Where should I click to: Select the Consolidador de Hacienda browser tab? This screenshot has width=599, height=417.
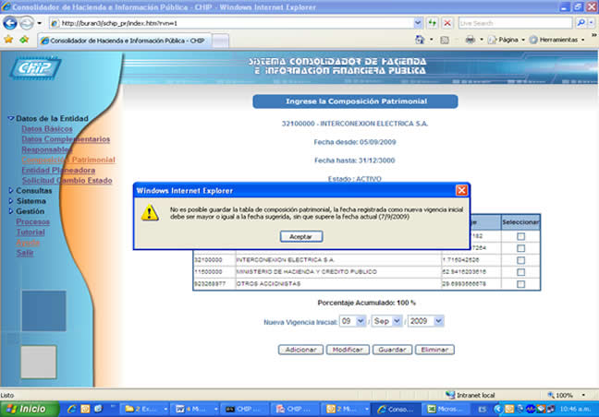coord(124,41)
